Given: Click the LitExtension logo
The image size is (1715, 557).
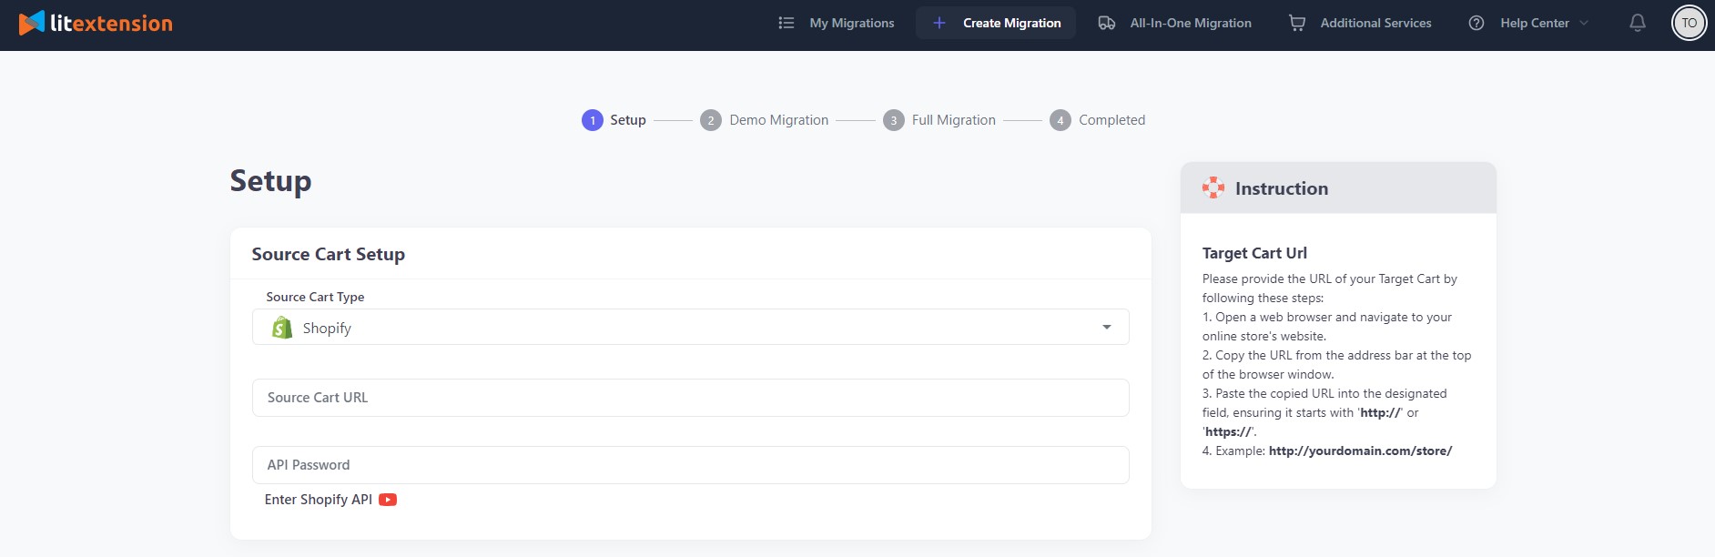Looking at the screenshot, I should click(x=96, y=24).
